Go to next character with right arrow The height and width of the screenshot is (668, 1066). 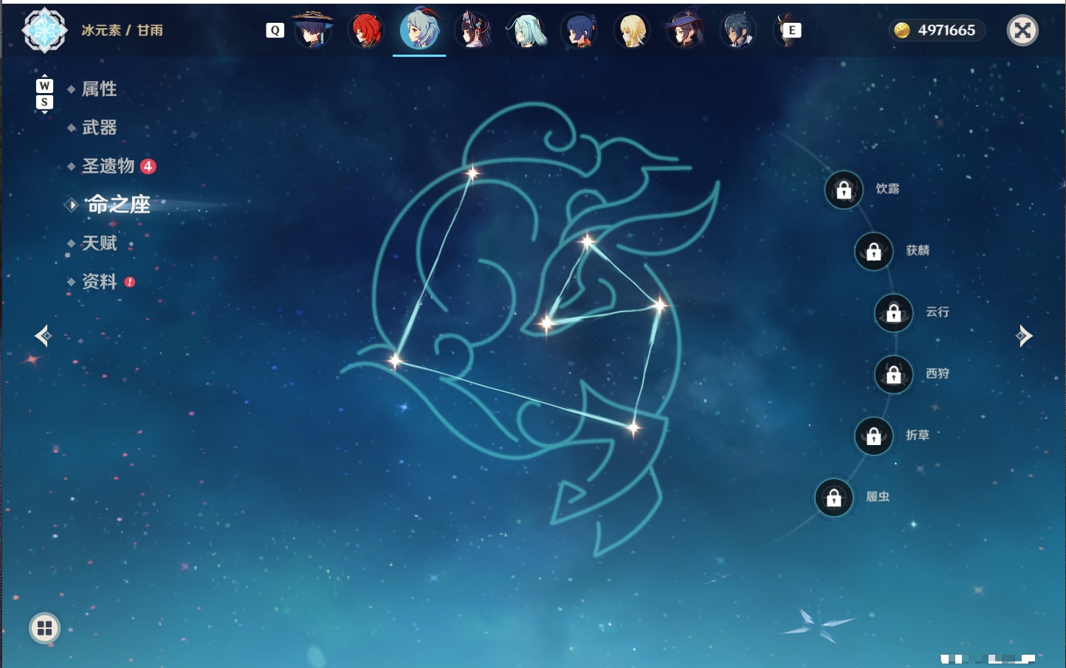(1024, 336)
